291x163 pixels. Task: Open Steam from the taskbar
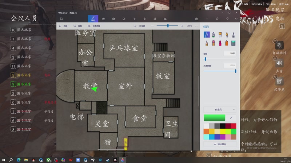(107, 160)
